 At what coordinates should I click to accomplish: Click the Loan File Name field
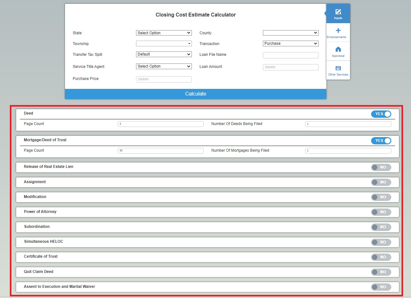tap(290, 55)
